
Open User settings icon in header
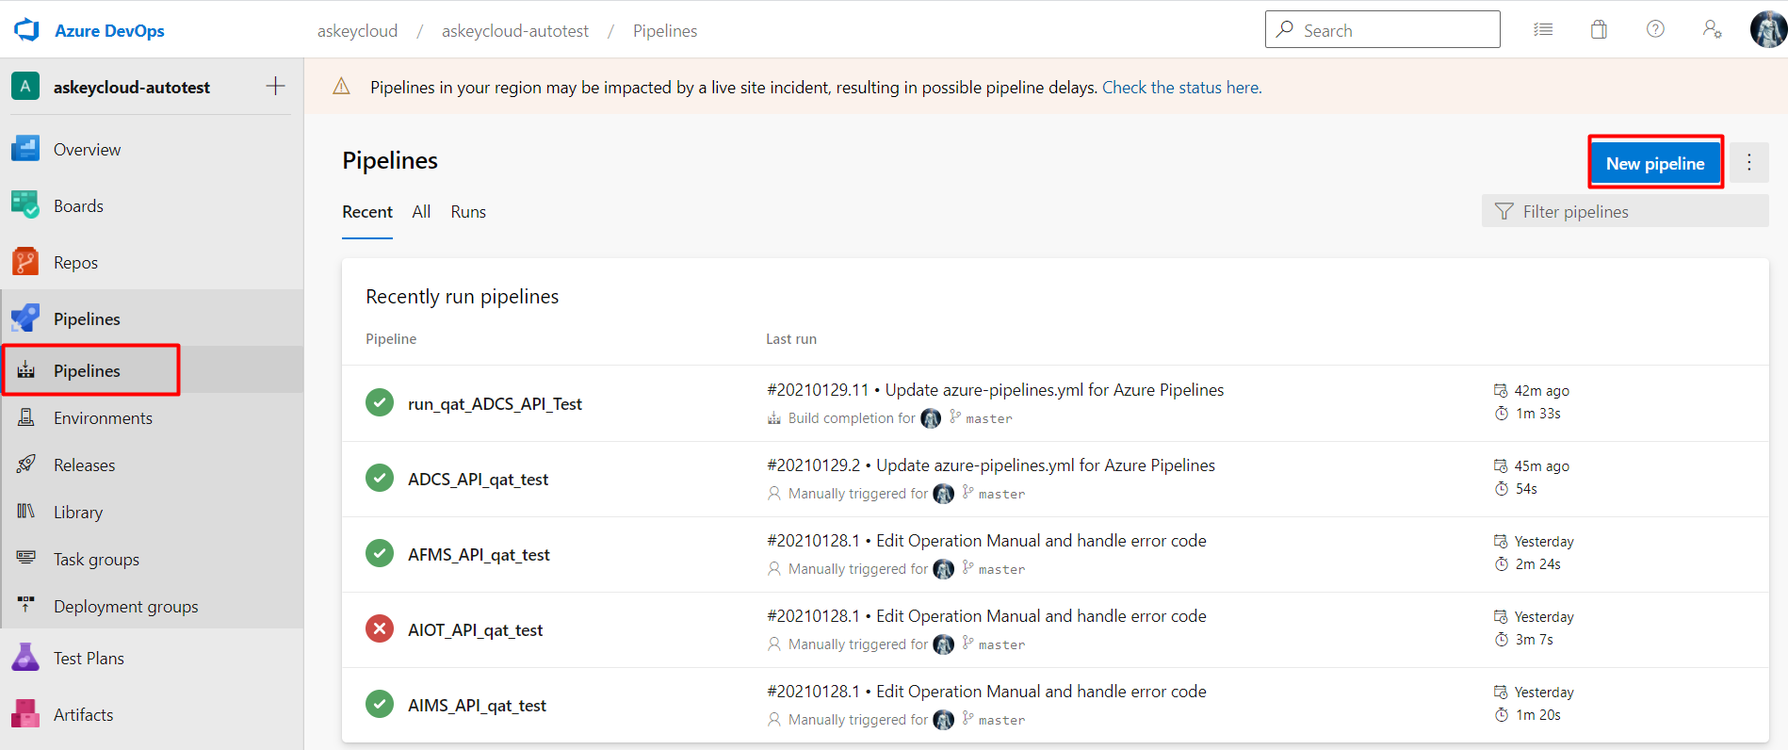point(1712,30)
